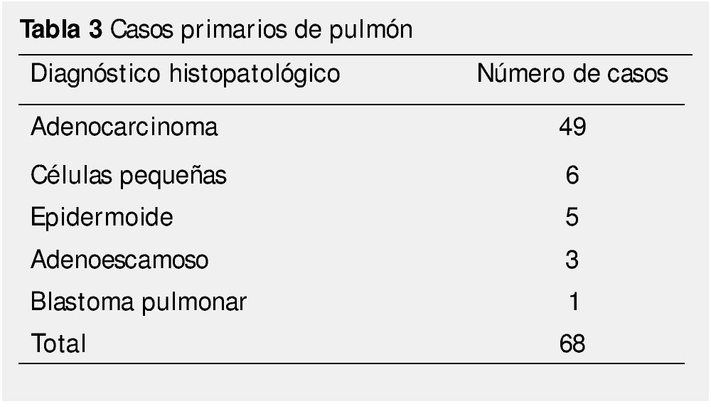Select the value 3 for Adenoescamoso
Screen dimensions: 711x409
click(572, 260)
